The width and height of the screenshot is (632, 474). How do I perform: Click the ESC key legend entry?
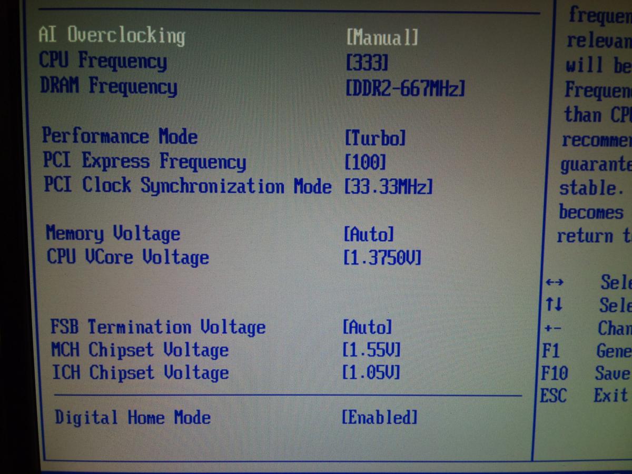(553, 395)
